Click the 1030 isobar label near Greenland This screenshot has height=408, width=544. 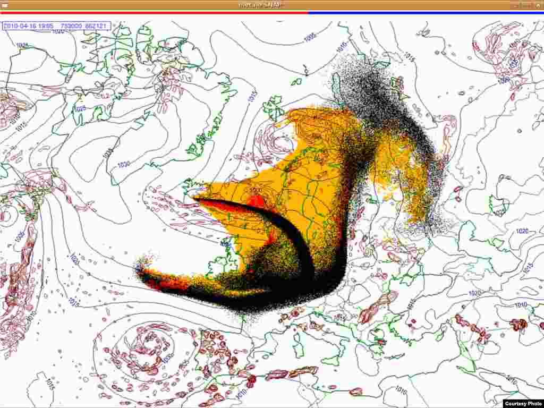click(123, 164)
